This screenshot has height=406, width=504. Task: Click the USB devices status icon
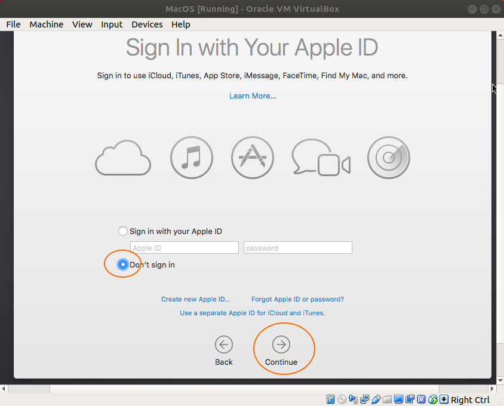[x=376, y=399]
